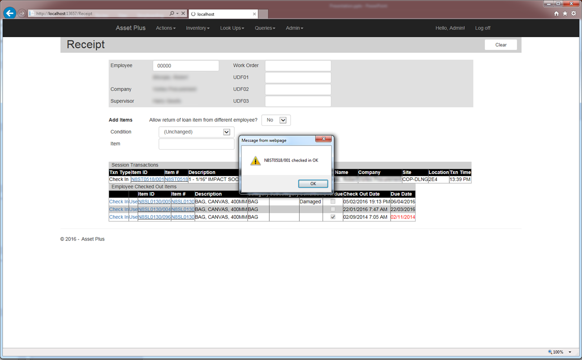The height and width of the screenshot is (360, 582).
Task: Open Item ID link N8SL0130/004
Action: pos(154,209)
